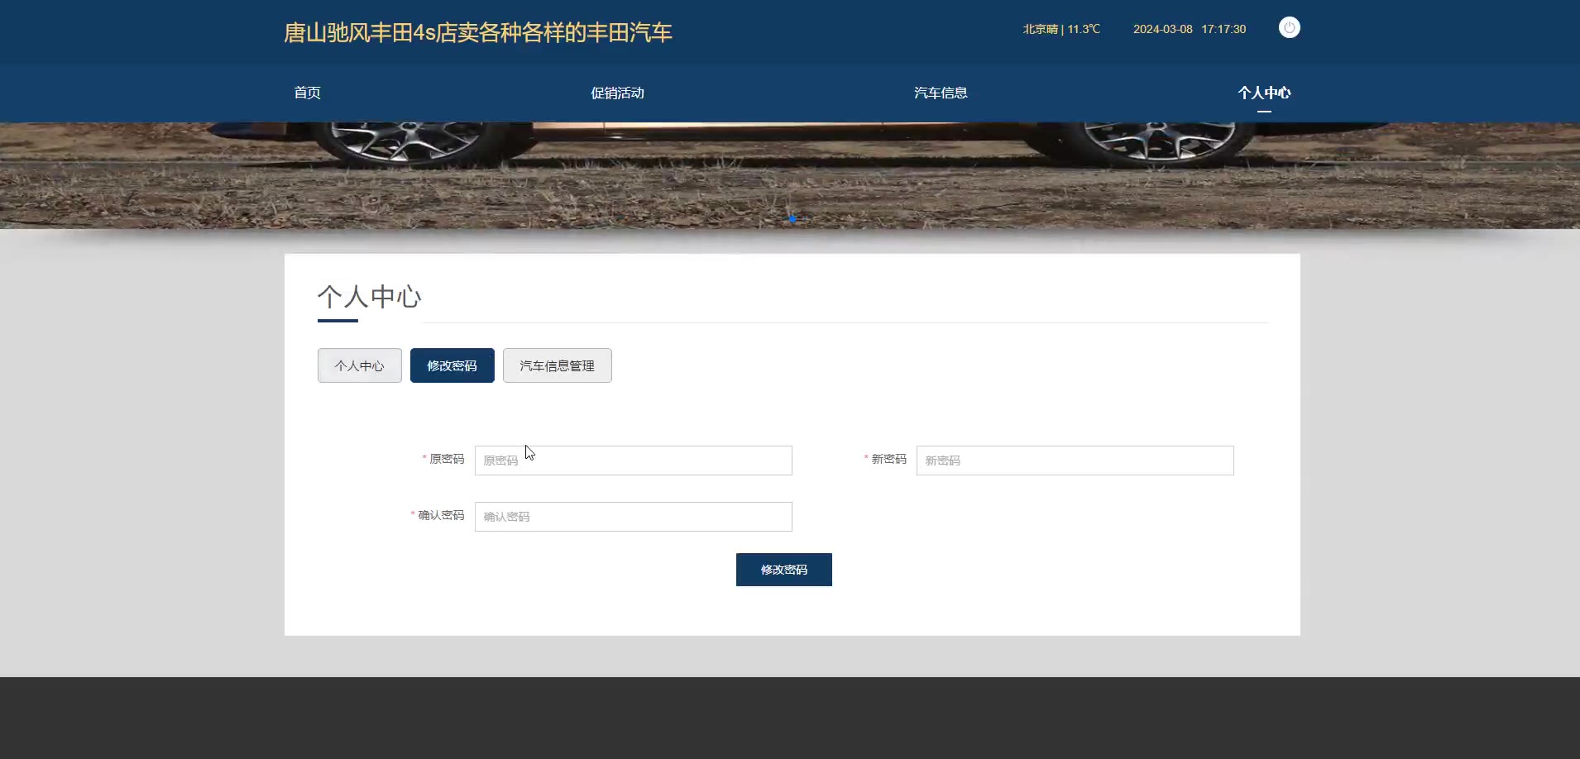Open the 促销活动 navigation item
1580x759 pixels.
(x=617, y=93)
